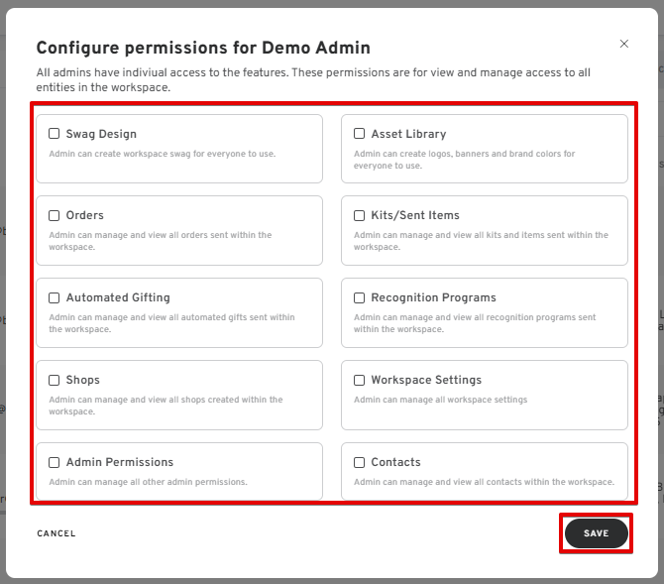
Task: Click the Configure permissions dialog title
Action: (x=203, y=48)
